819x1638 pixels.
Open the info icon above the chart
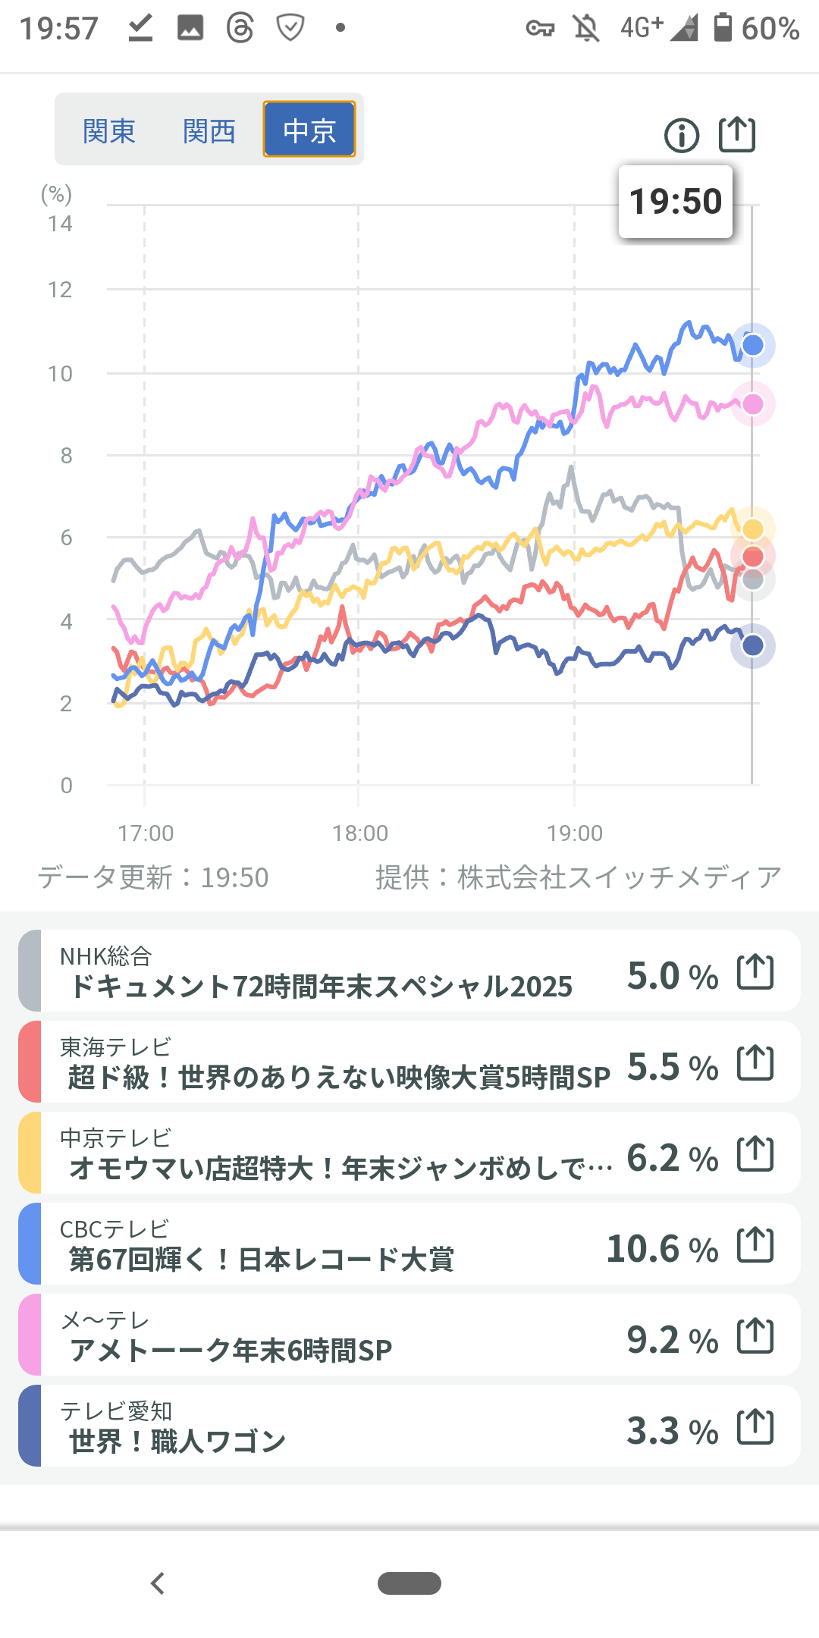pos(681,136)
